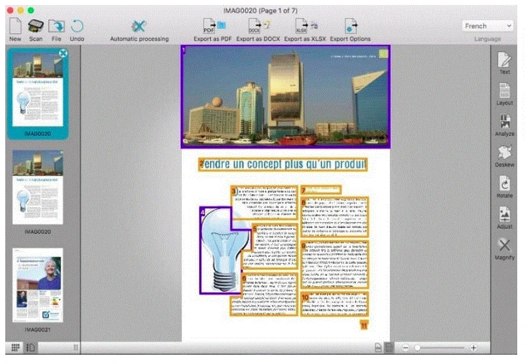This screenshot has width=526, height=364.
Task: Select text zone 3
Action: [x=264, y=202]
